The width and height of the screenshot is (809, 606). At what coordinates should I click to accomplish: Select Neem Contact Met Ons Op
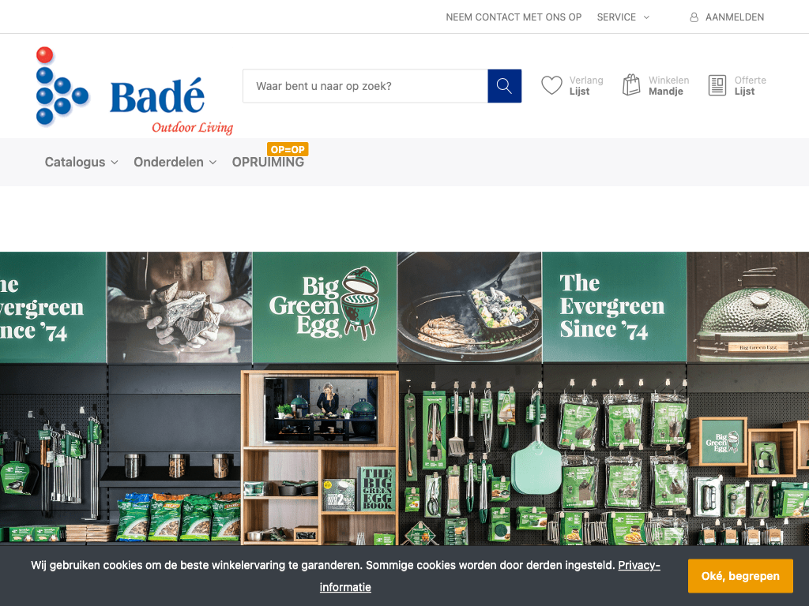click(514, 17)
